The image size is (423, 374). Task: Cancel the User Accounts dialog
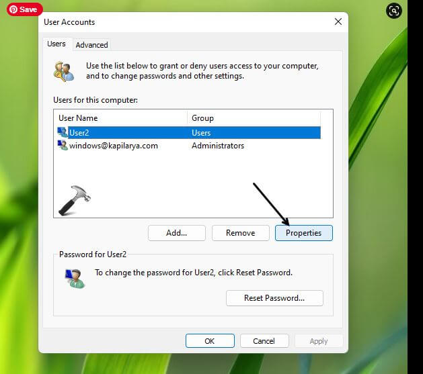264,341
